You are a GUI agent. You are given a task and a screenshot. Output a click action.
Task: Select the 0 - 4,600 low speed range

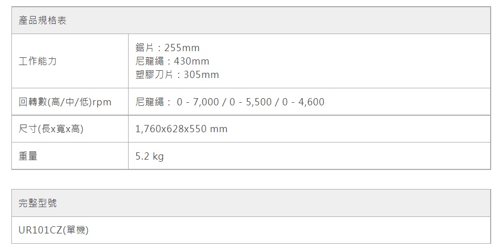click(304, 102)
